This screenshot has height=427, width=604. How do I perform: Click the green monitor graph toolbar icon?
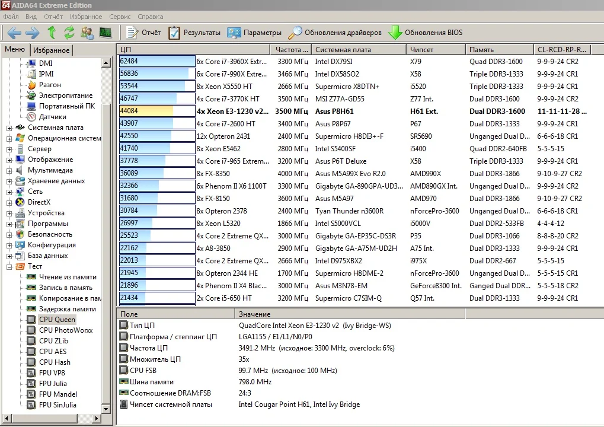point(106,33)
